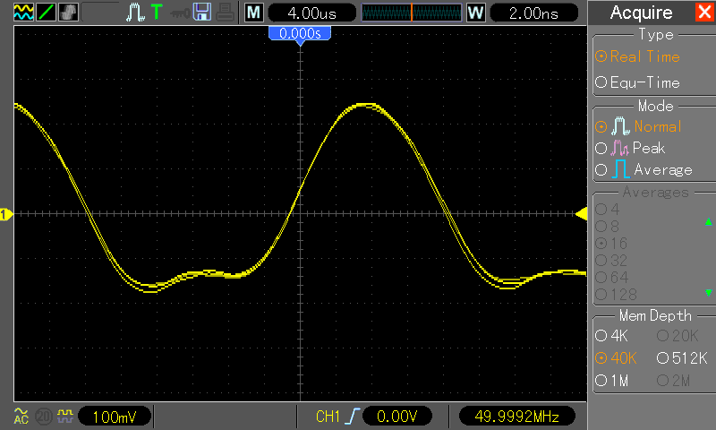Viewport: 716px width, 430px height.
Task: Choose 64 averages option
Action: coord(612,278)
